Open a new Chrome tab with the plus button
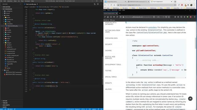 click(175, 2)
